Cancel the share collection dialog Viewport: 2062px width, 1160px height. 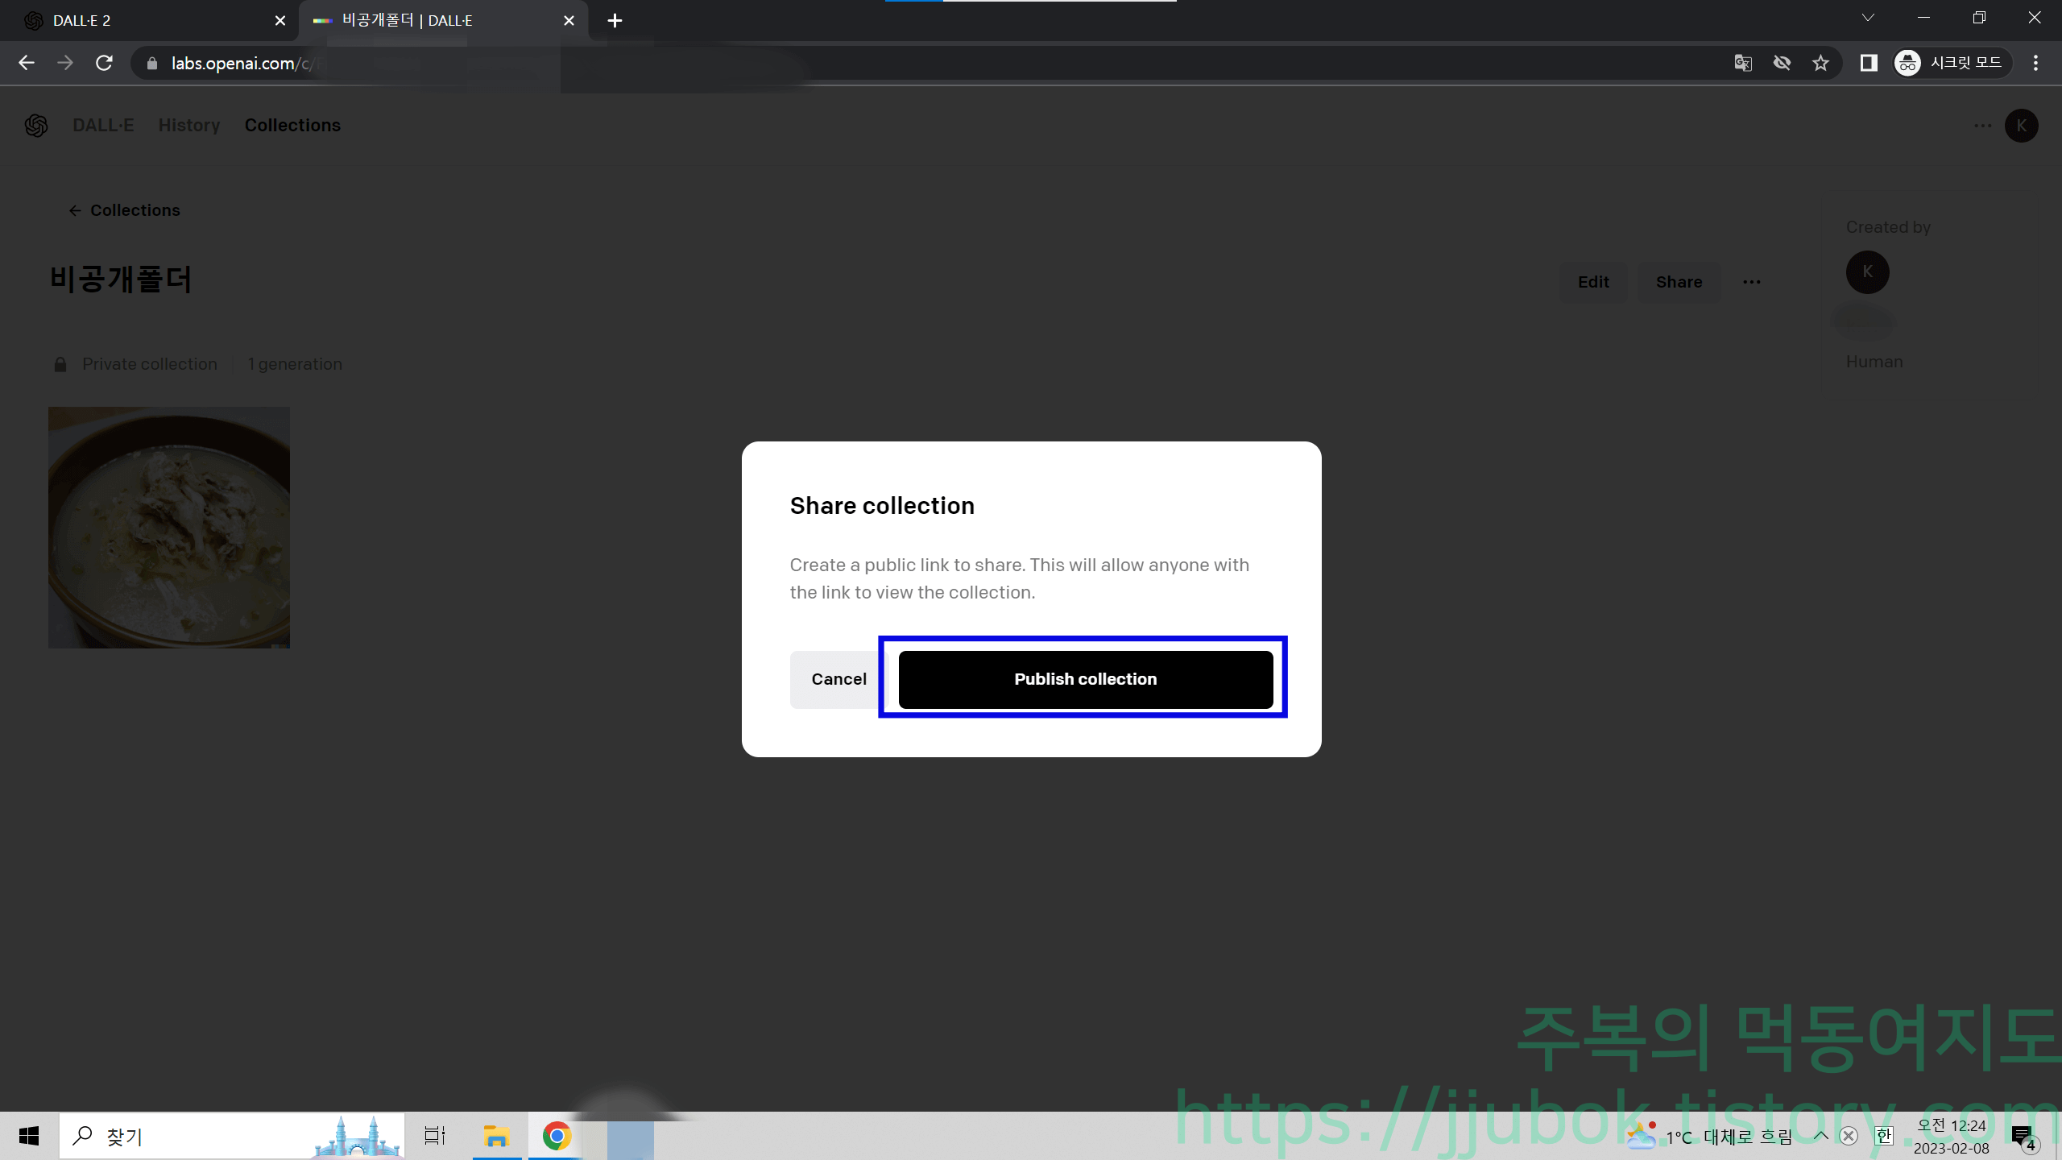(x=838, y=679)
